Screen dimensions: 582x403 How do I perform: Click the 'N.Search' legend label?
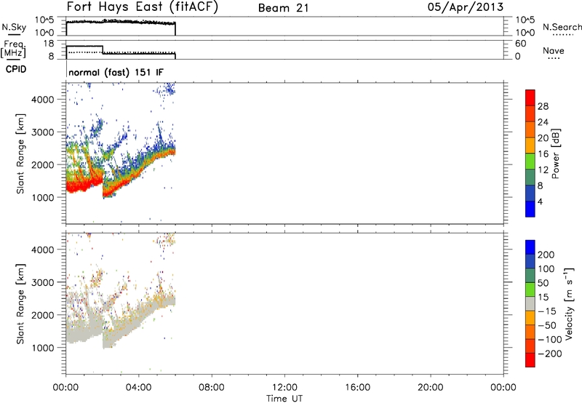562,27
